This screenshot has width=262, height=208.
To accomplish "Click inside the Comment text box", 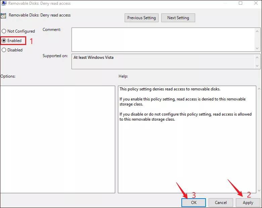I will pos(163,40).
